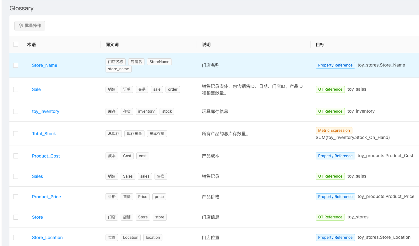This screenshot has height=246, width=419.
Task: Click Property Reference tag in Store_Name row
Action: click(x=335, y=65)
